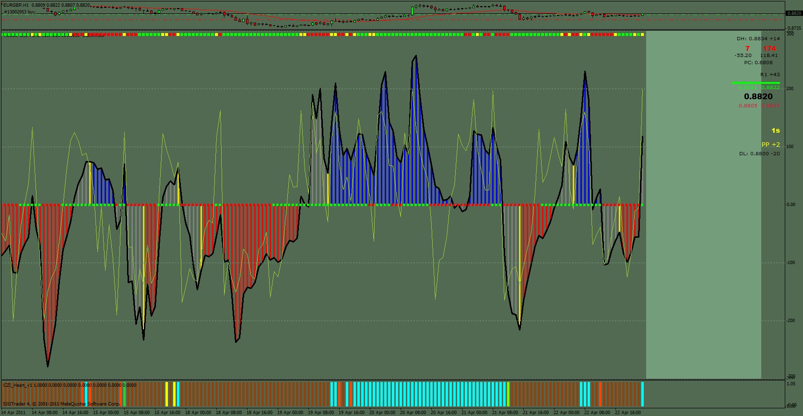Click the 18 Apr 16:00 time label

tap(260, 412)
